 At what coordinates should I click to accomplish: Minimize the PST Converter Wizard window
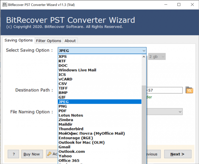click(x=166, y=5)
